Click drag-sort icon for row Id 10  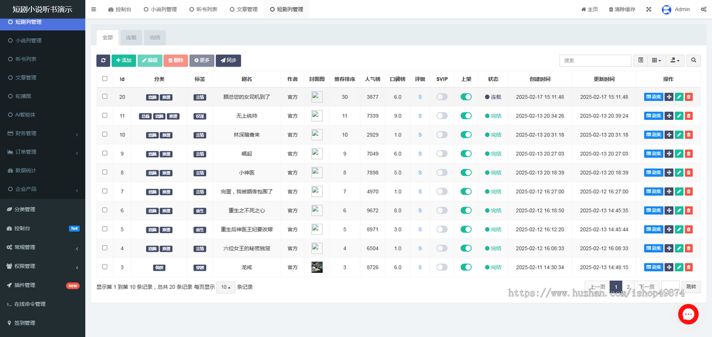[x=669, y=135]
